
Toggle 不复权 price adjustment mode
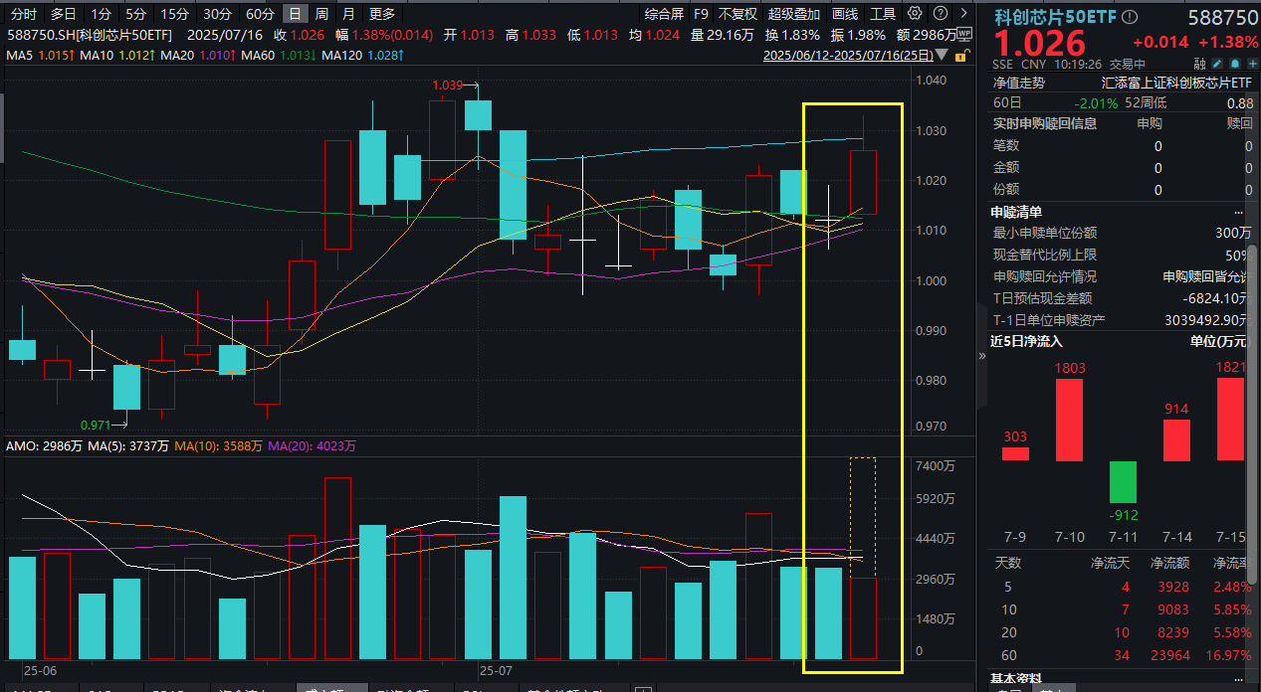[738, 13]
